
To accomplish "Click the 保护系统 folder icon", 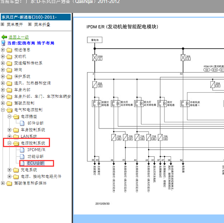I will [9, 77].
